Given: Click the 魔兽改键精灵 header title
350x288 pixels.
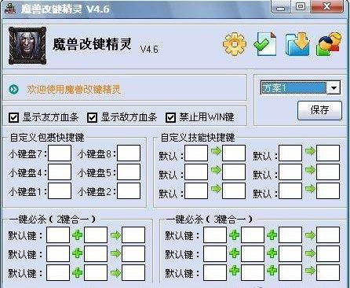Looking at the screenshot, I should click(92, 44).
